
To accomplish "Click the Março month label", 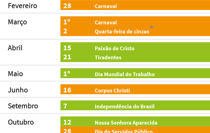I will click(17, 22).
